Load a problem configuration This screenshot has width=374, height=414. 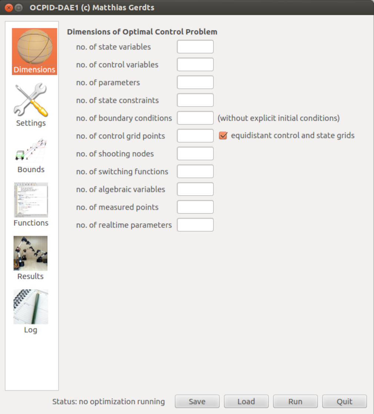(246, 401)
